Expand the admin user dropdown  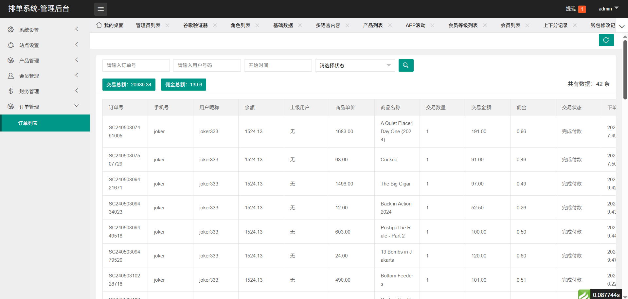tap(608, 9)
